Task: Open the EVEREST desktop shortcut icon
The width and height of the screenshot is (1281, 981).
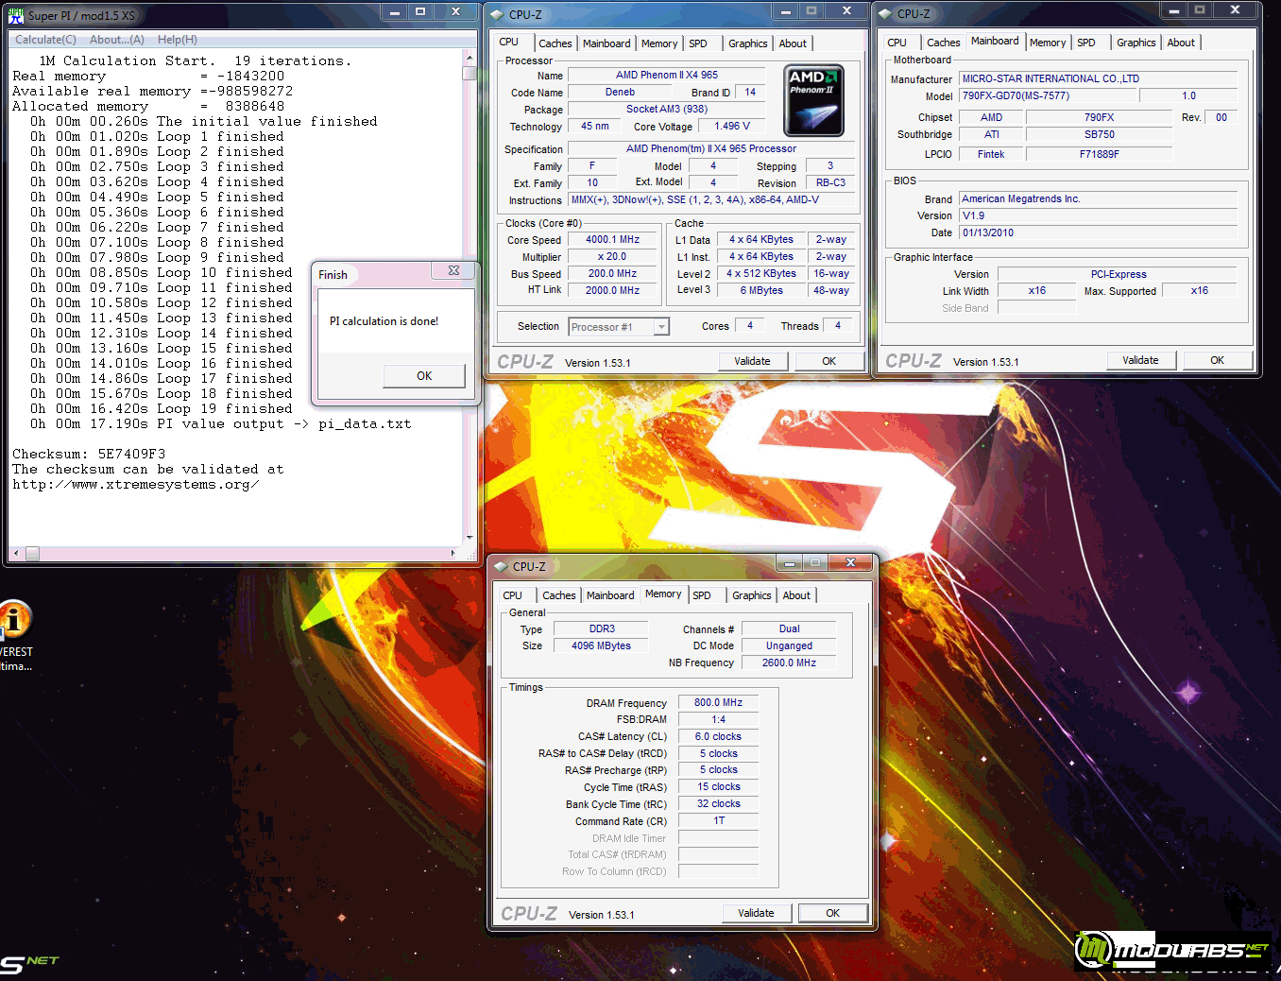Action: (x=15, y=620)
